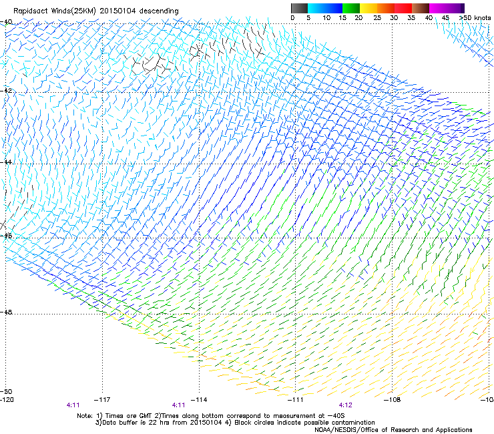Click the '-117' longitude axis label

coord(102,400)
